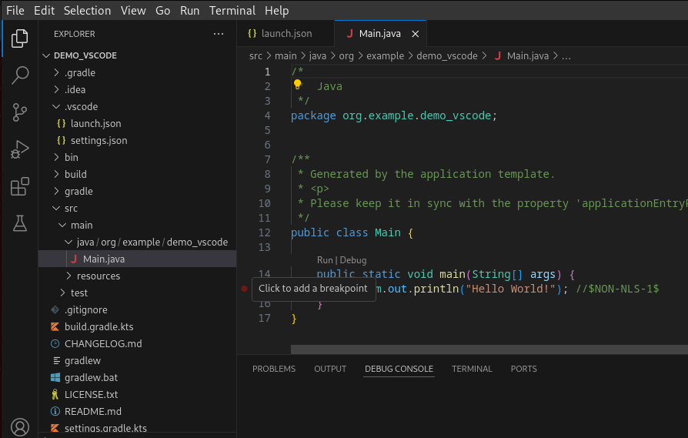Screen dimensions: 688x438
Task: Close the Main.java editor tab
Action: pos(416,34)
